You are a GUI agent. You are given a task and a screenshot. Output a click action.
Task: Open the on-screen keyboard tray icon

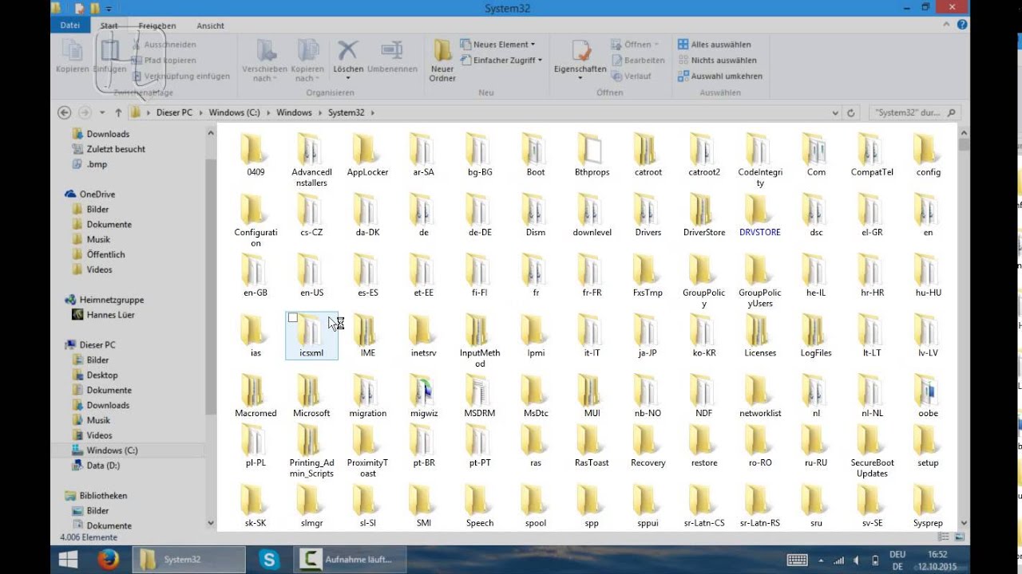tap(797, 560)
